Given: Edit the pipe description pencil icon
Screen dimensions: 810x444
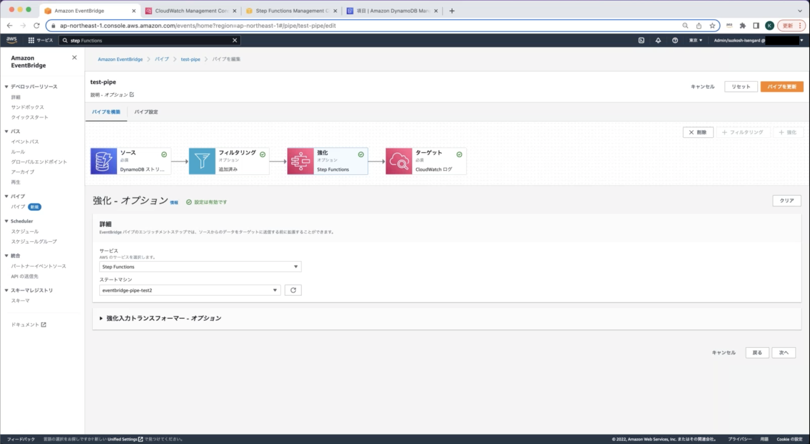Looking at the screenshot, I should tap(132, 95).
